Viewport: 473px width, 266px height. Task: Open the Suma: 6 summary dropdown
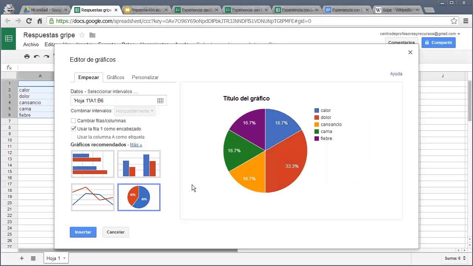point(455,258)
